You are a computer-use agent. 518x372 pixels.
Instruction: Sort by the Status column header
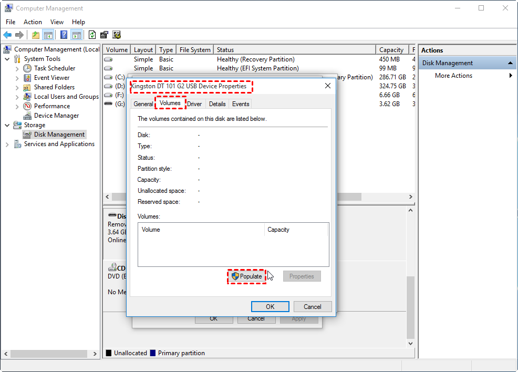295,50
